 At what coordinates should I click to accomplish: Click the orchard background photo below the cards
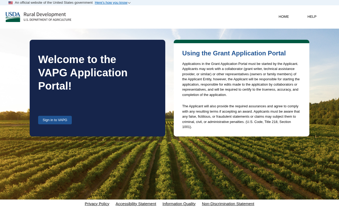click(169, 170)
